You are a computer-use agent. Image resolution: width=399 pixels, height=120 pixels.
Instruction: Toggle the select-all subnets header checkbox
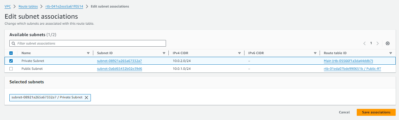(11, 53)
